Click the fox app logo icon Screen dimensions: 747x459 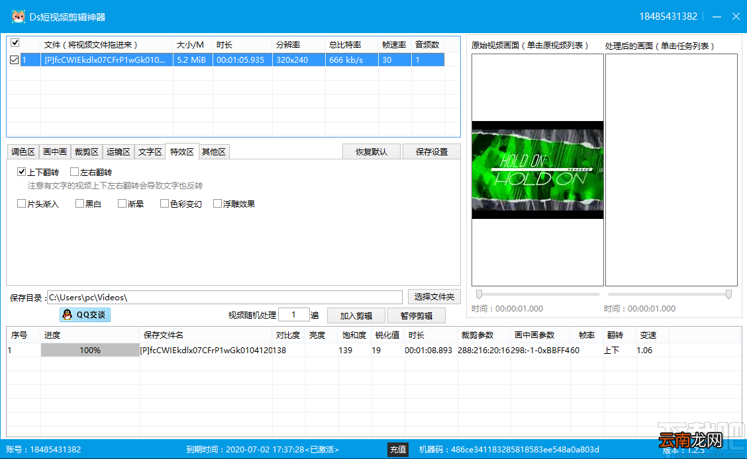click(18, 17)
